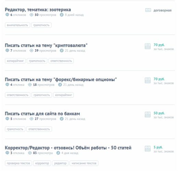Click the '7 откликов' counter

click(18, 51)
